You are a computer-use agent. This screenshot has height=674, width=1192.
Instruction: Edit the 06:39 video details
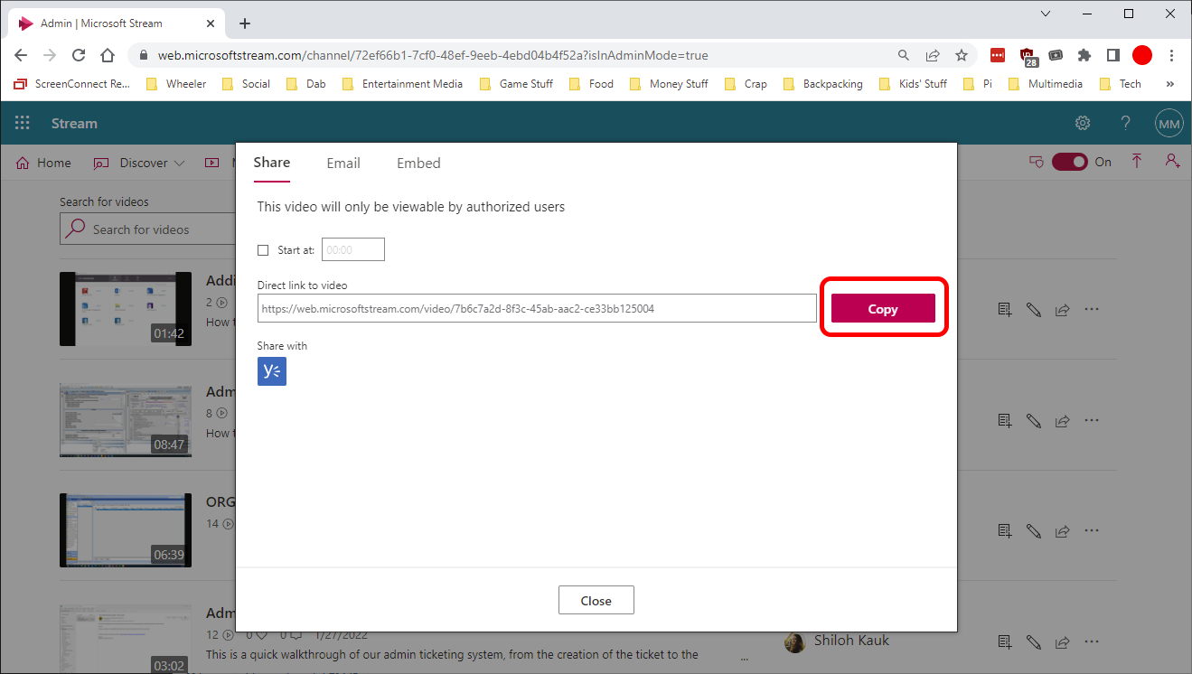pos(1034,531)
